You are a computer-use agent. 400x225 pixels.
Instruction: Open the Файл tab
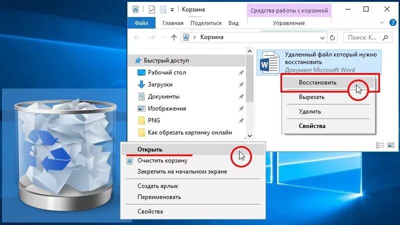141,23
